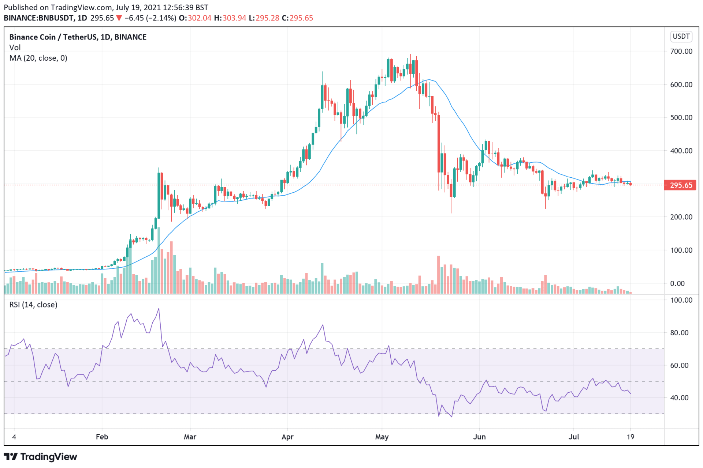The image size is (703, 468).
Task: Click the Published on TradingView.com timestamp text
Action: 106,7
